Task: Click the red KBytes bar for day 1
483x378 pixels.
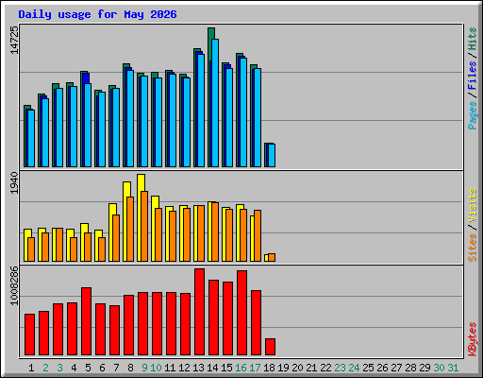Action: click(29, 335)
